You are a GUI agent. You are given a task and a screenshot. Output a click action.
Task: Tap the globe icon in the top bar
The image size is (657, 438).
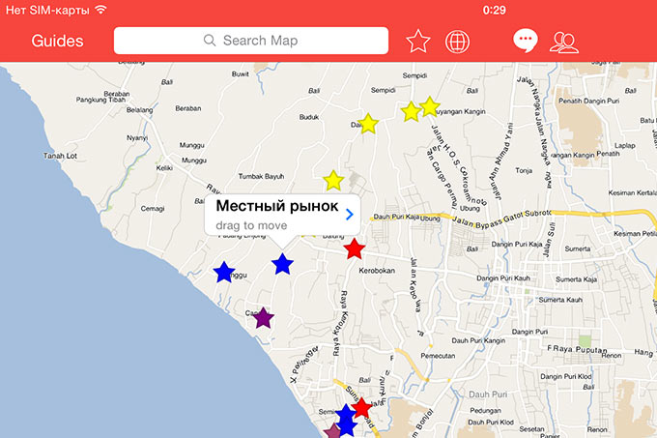457,42
